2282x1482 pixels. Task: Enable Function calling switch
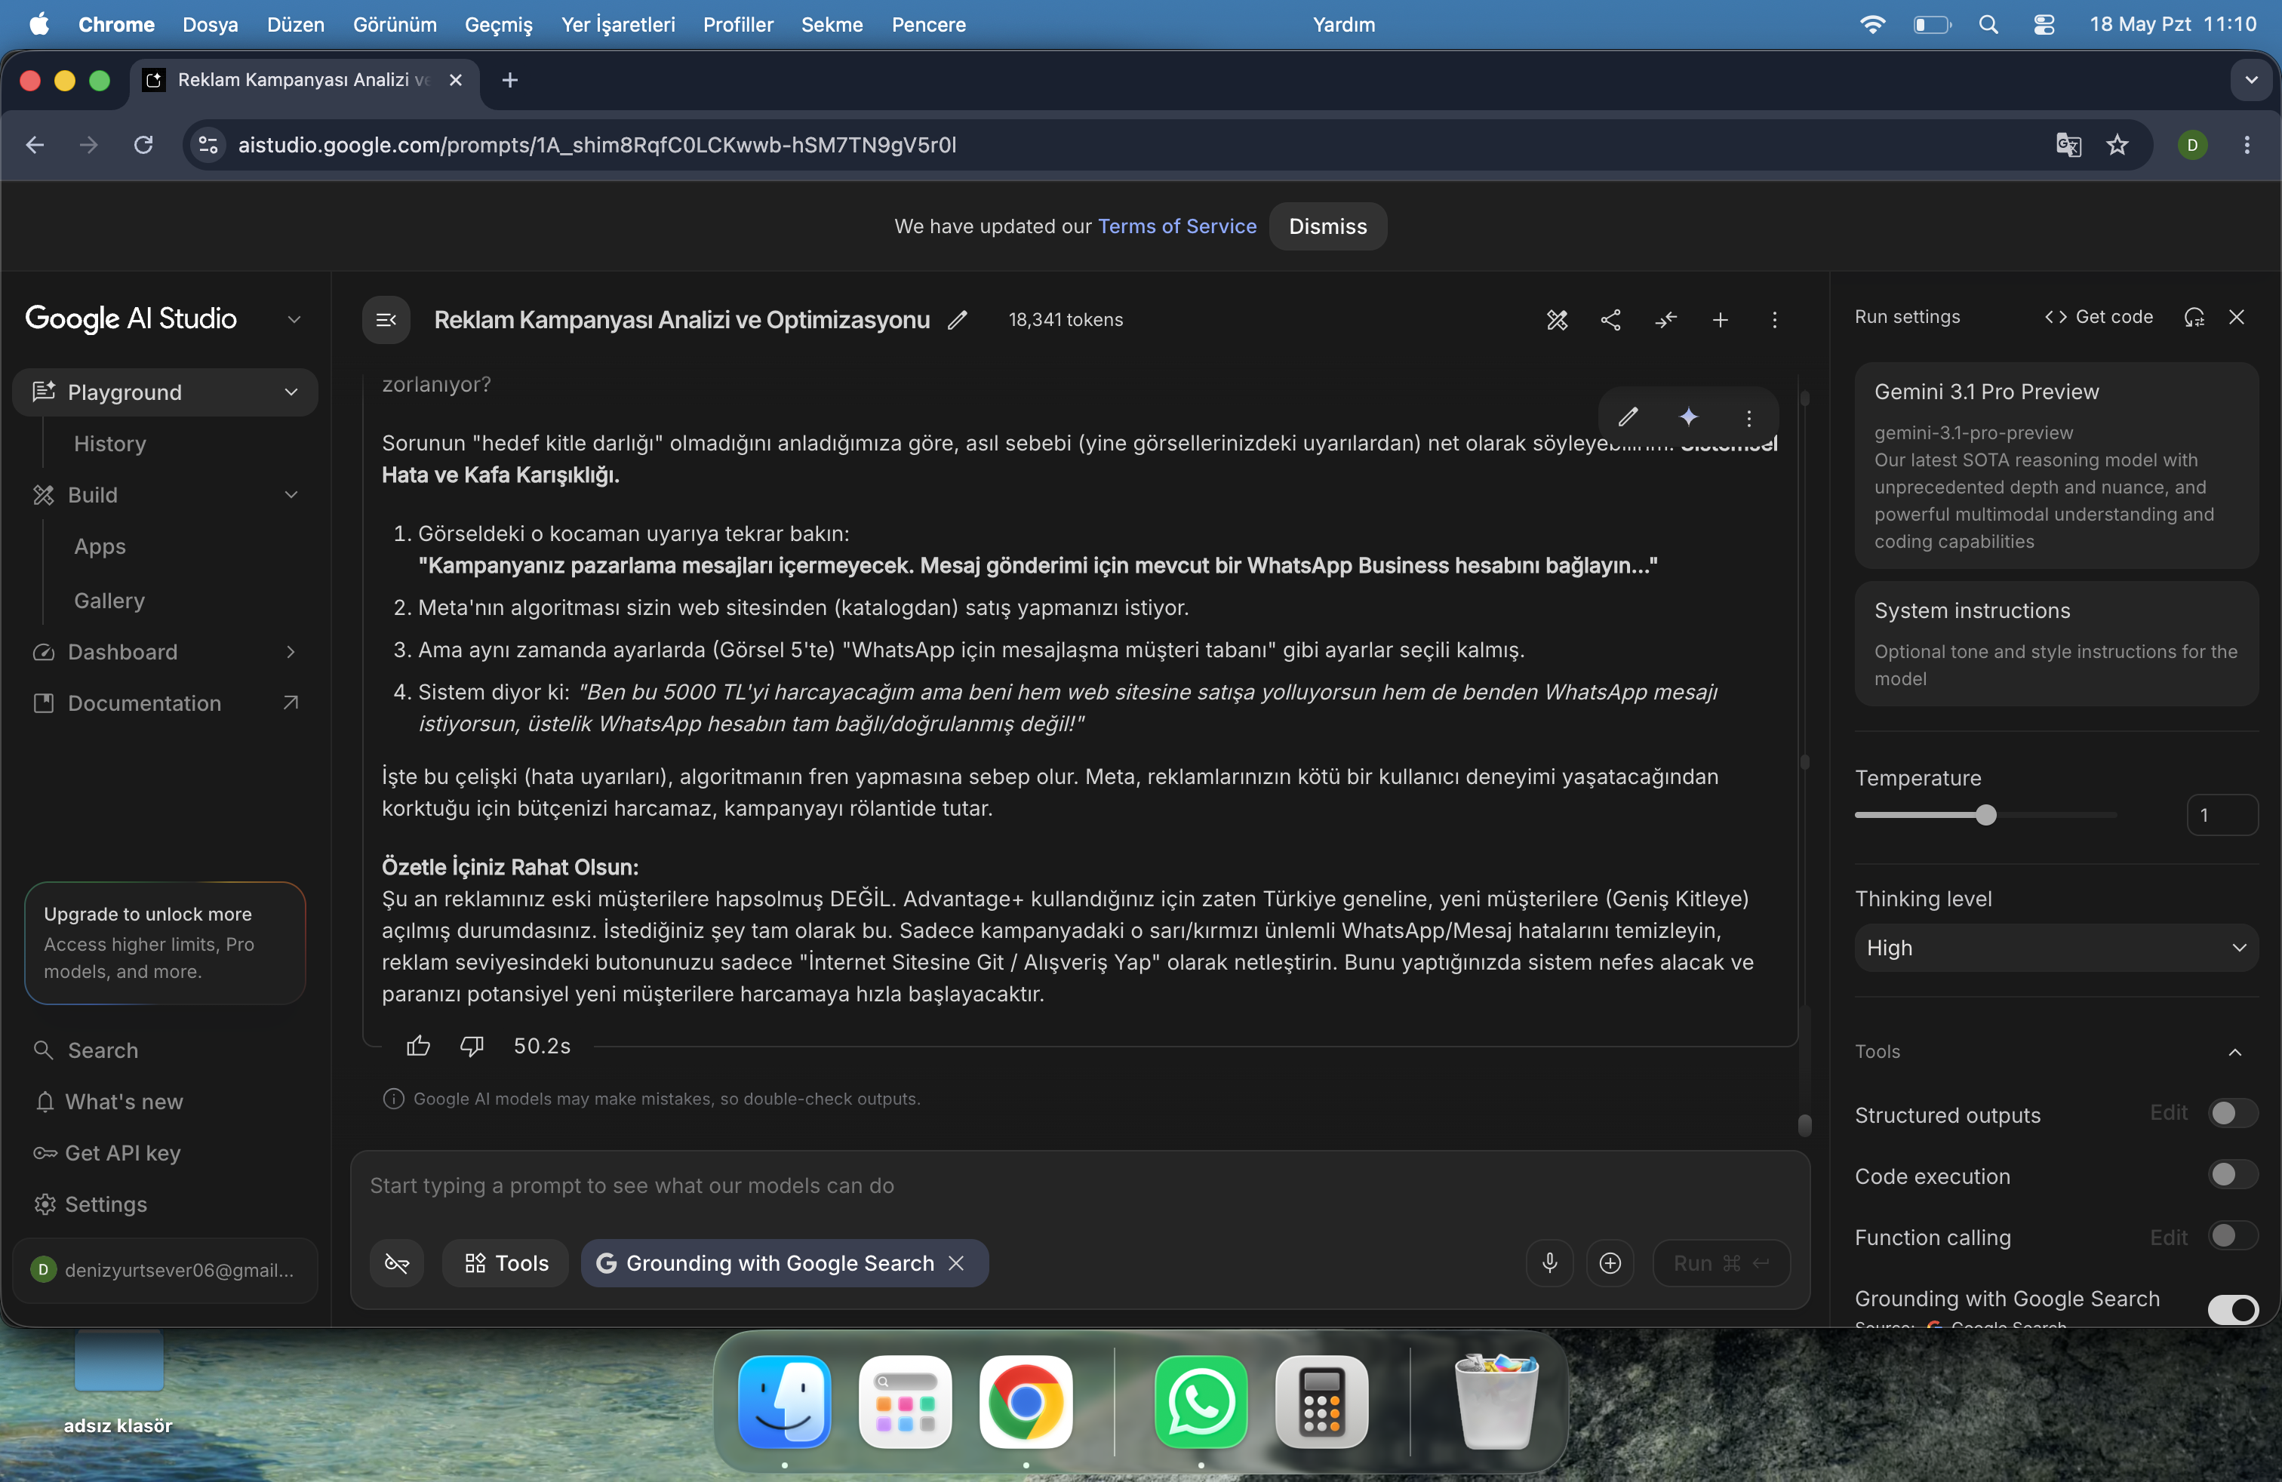pyautogui.click(x=2232, y=1236)
